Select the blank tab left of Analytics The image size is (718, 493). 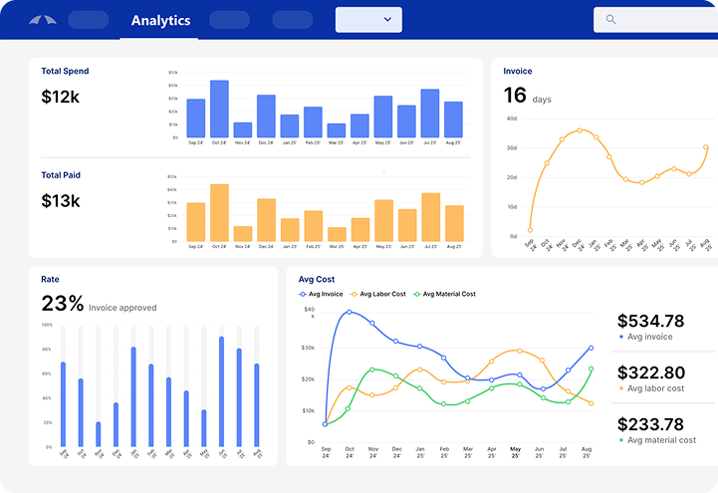[x=89, y=20]
